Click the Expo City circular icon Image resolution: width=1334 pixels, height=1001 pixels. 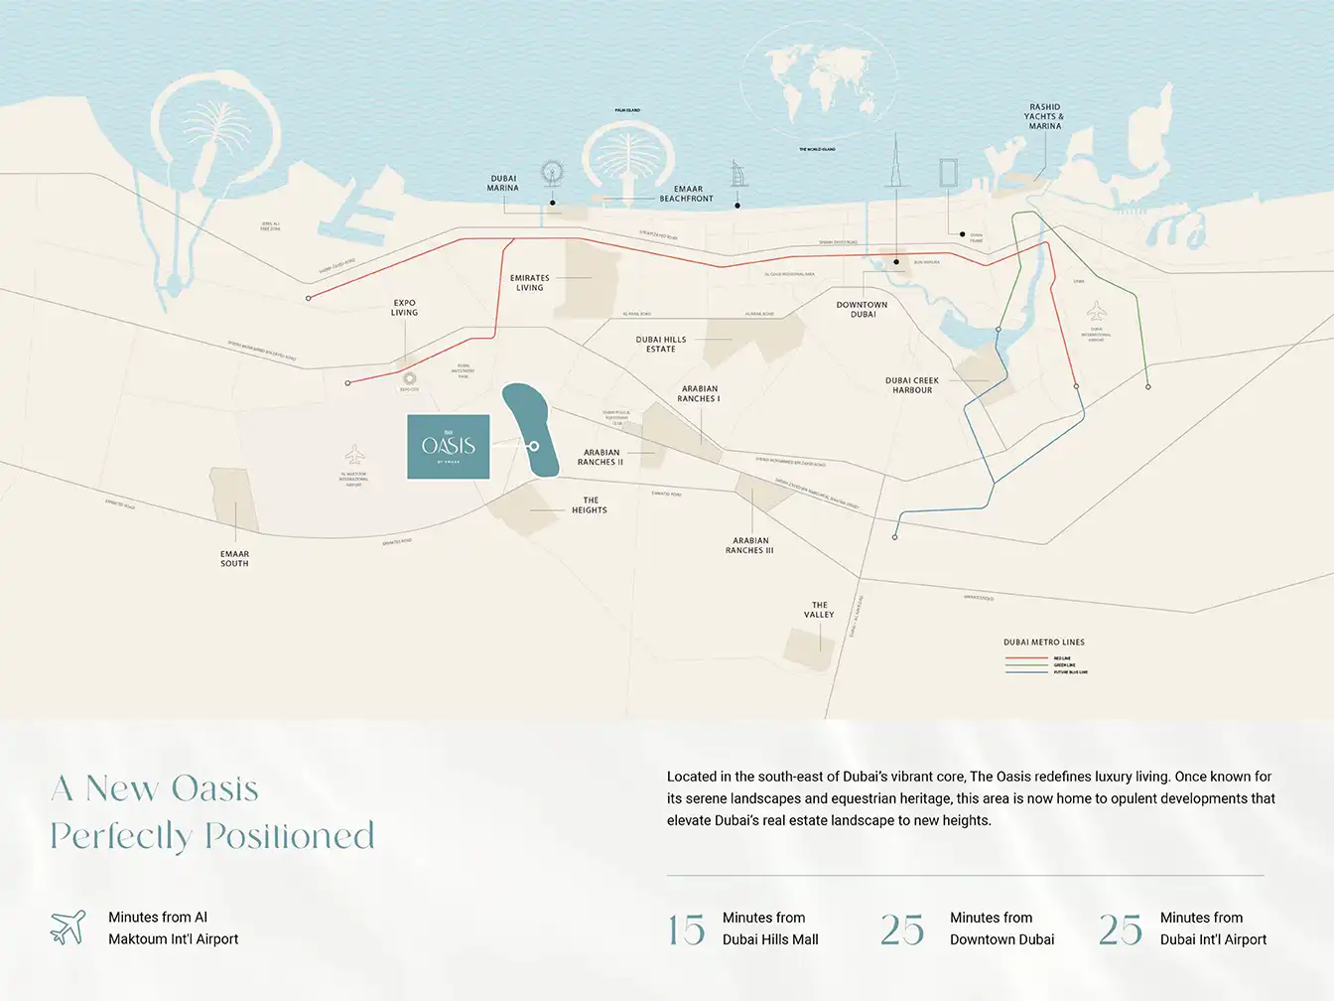409,378
